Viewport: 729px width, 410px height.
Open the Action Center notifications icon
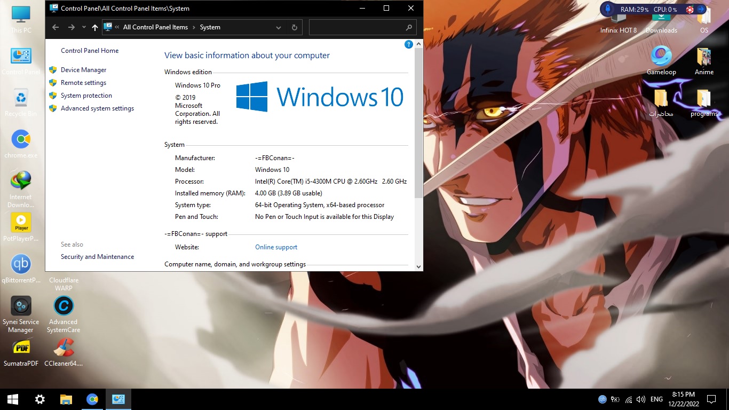click(x=711, y=399)
